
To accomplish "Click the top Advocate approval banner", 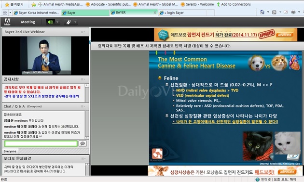I will (x=225, y=35).
